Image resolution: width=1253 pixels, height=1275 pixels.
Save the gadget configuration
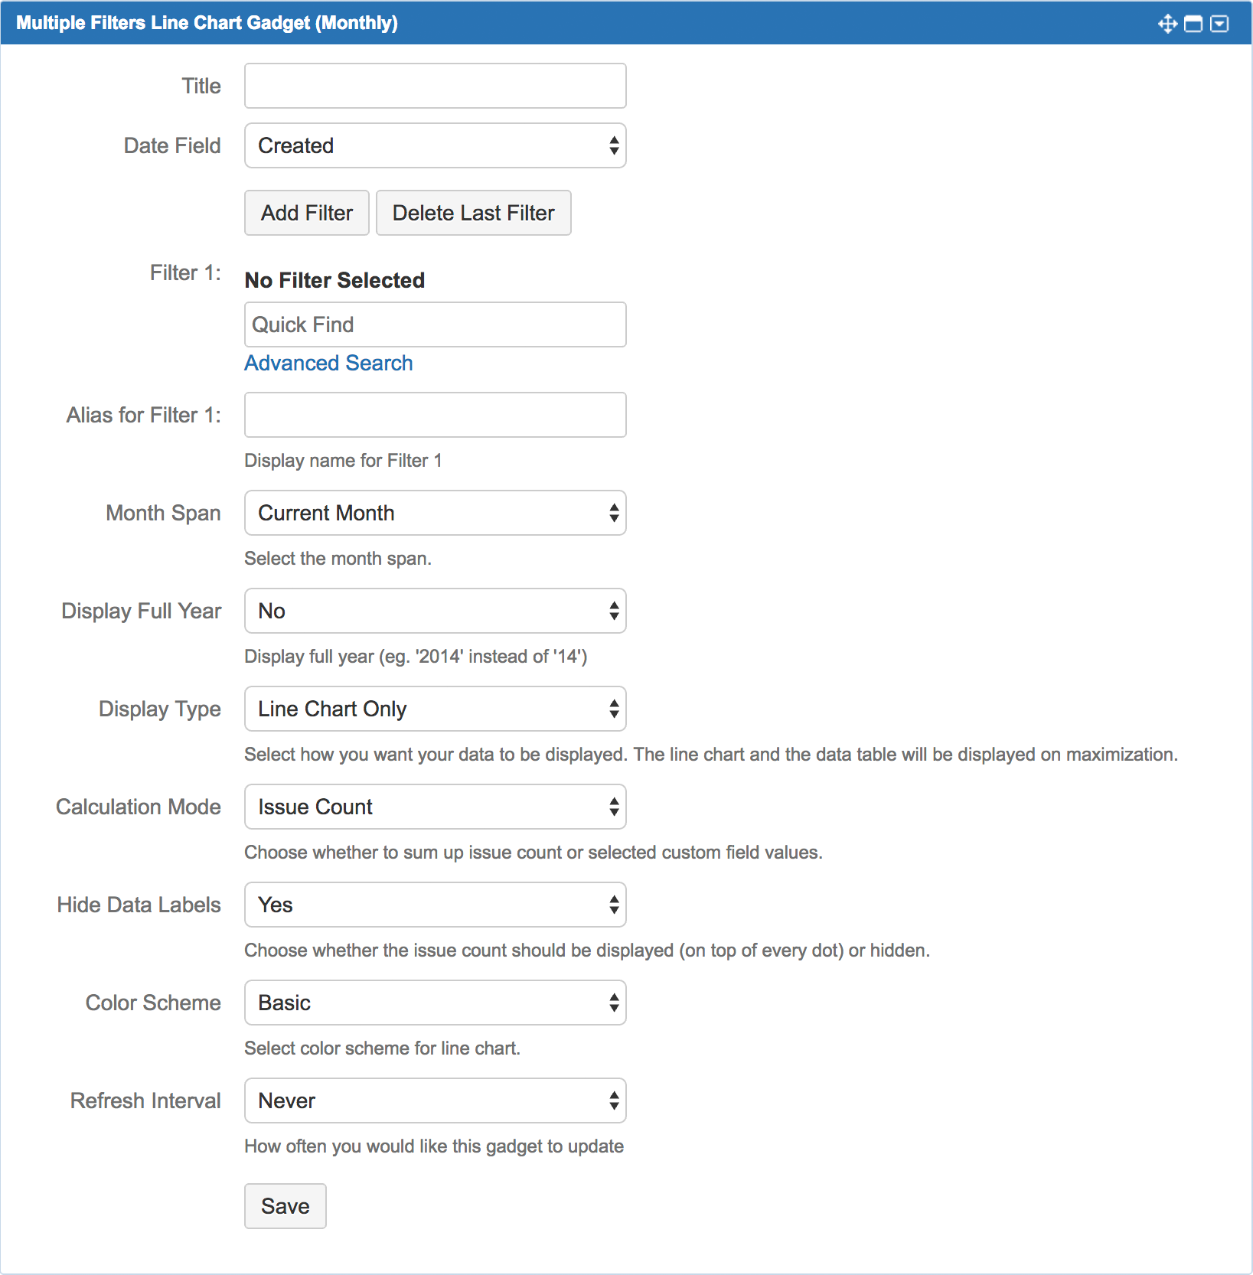coord(285,1206)
